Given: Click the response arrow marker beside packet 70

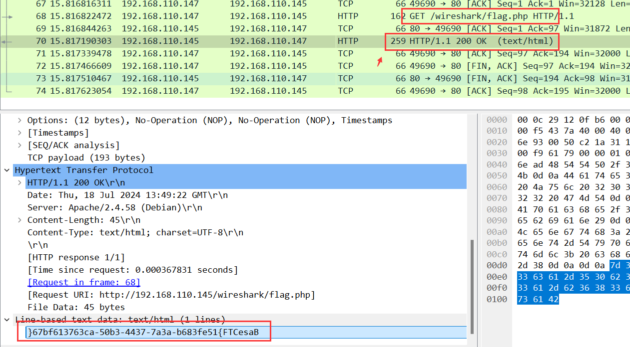Looking at the screenshot, I should click(7, 41).
